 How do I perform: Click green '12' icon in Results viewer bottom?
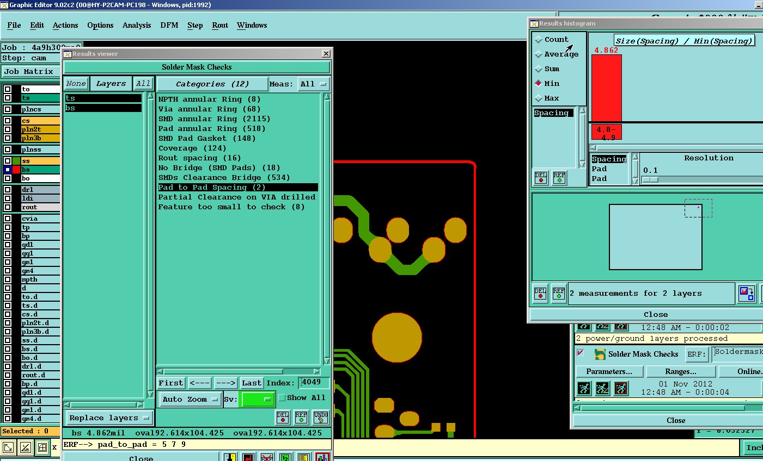tap(285, 458)
